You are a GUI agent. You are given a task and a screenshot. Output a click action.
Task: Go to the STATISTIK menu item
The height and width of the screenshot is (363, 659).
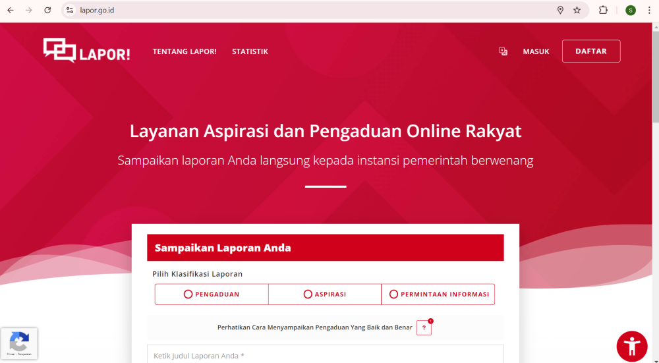click(250, 51)
